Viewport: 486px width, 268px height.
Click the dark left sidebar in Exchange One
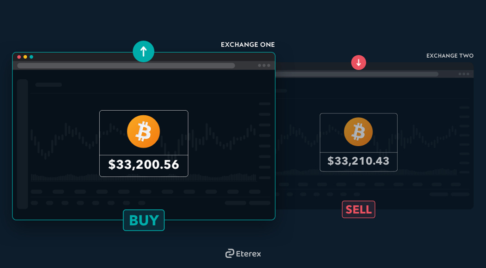click(23, 144)
